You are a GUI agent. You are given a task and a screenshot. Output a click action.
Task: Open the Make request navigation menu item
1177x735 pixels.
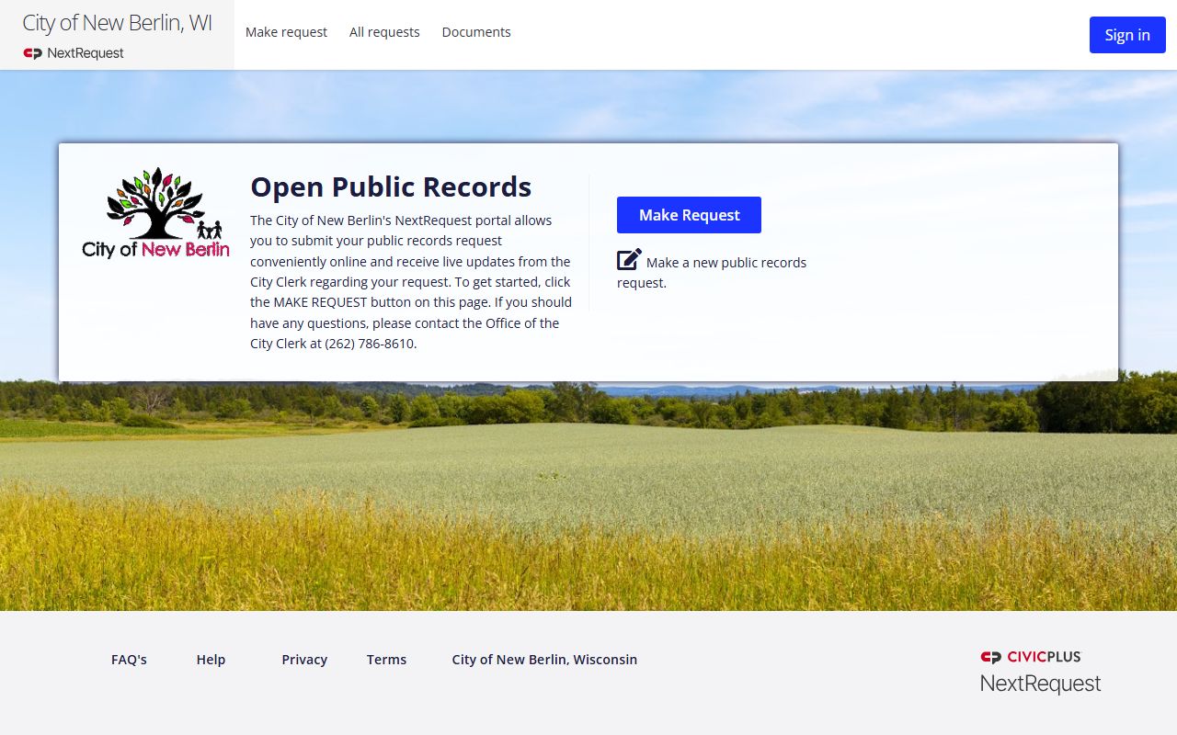pos(286,32)
